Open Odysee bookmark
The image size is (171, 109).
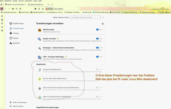pos(161,12)
